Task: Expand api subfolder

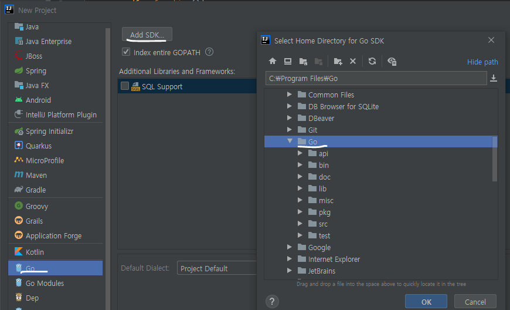Action: click(x=300, y=153)
